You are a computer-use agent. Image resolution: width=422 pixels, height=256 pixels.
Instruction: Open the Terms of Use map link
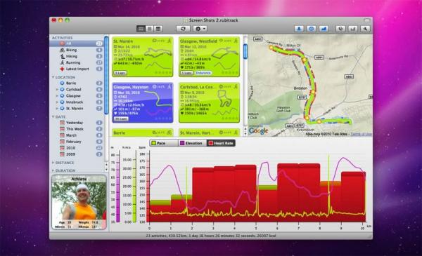point(362,134)
